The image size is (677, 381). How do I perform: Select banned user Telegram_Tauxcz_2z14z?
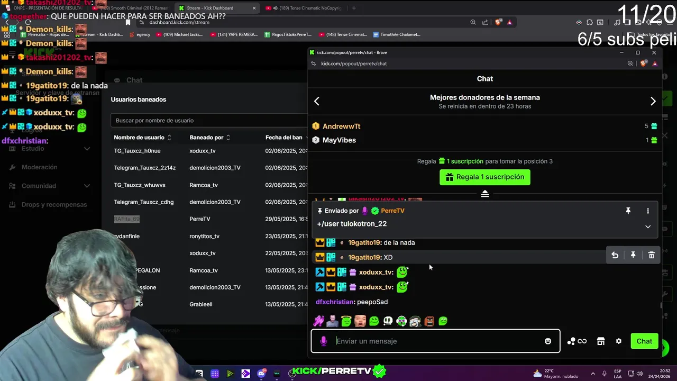144,168
